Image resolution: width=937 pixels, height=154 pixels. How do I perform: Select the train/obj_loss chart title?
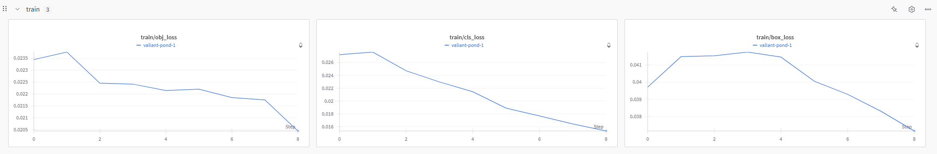pos(159,38)
